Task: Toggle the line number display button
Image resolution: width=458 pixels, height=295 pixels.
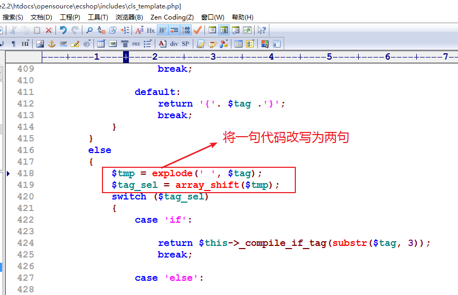Action: (x=186, y=30)
